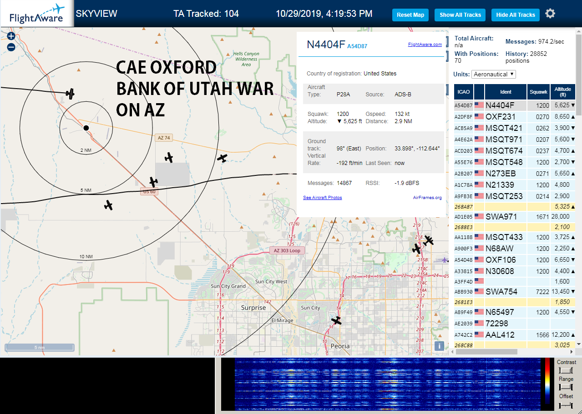Click the Reset Map button

point(410,15)
